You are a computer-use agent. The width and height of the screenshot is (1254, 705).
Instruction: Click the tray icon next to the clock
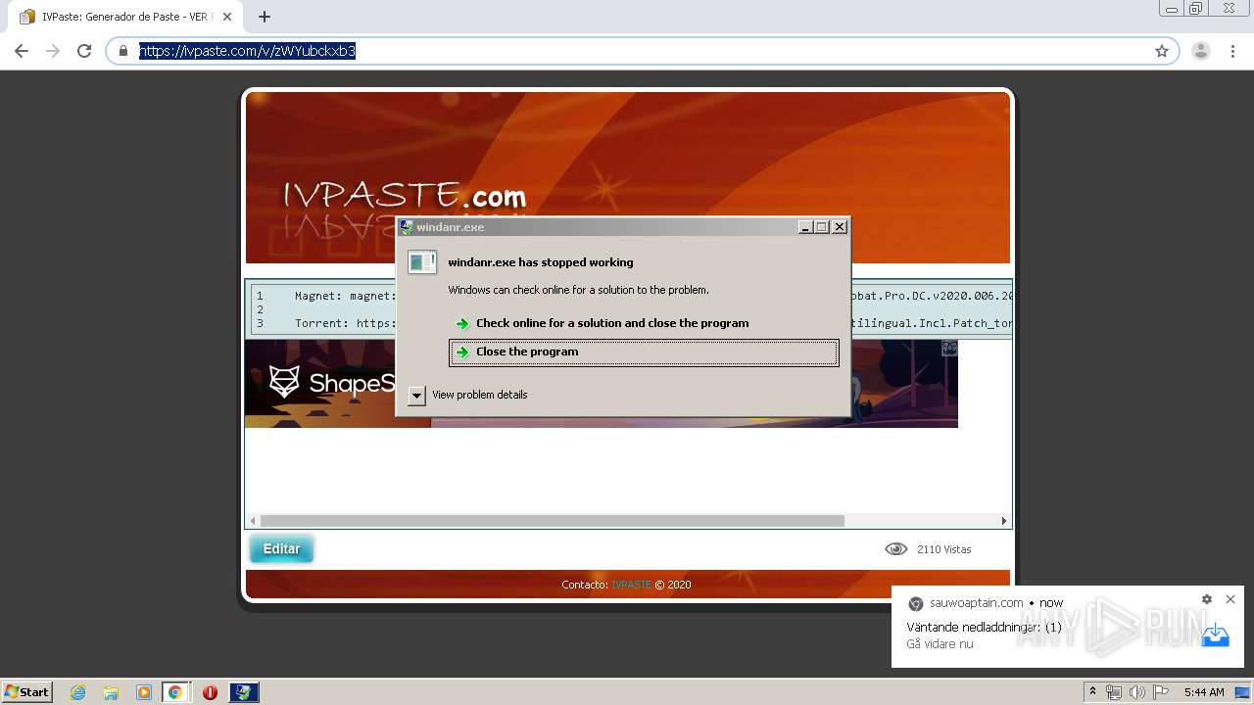1241,692
